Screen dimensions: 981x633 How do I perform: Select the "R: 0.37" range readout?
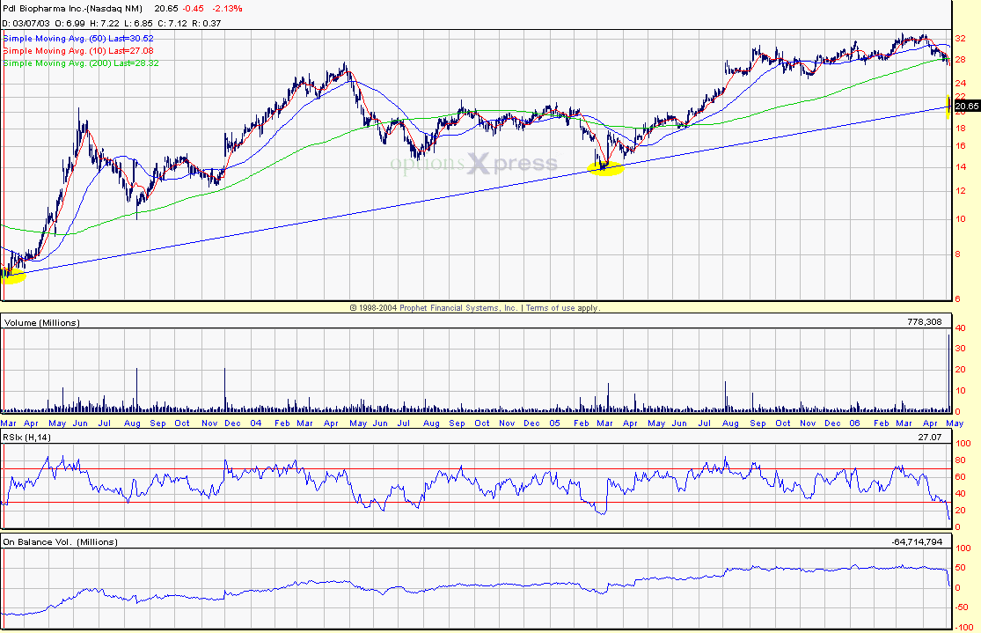(x=207, y=23)
